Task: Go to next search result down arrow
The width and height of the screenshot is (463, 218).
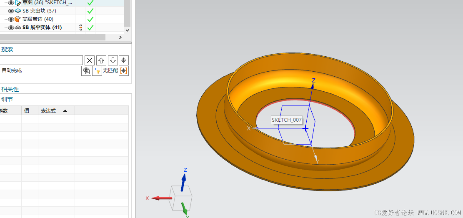Action: coord(113,60)
